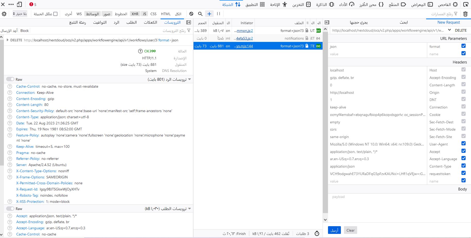Open help for X-XSS-Protection header
The image size is (471, 238).
(10, 202)
